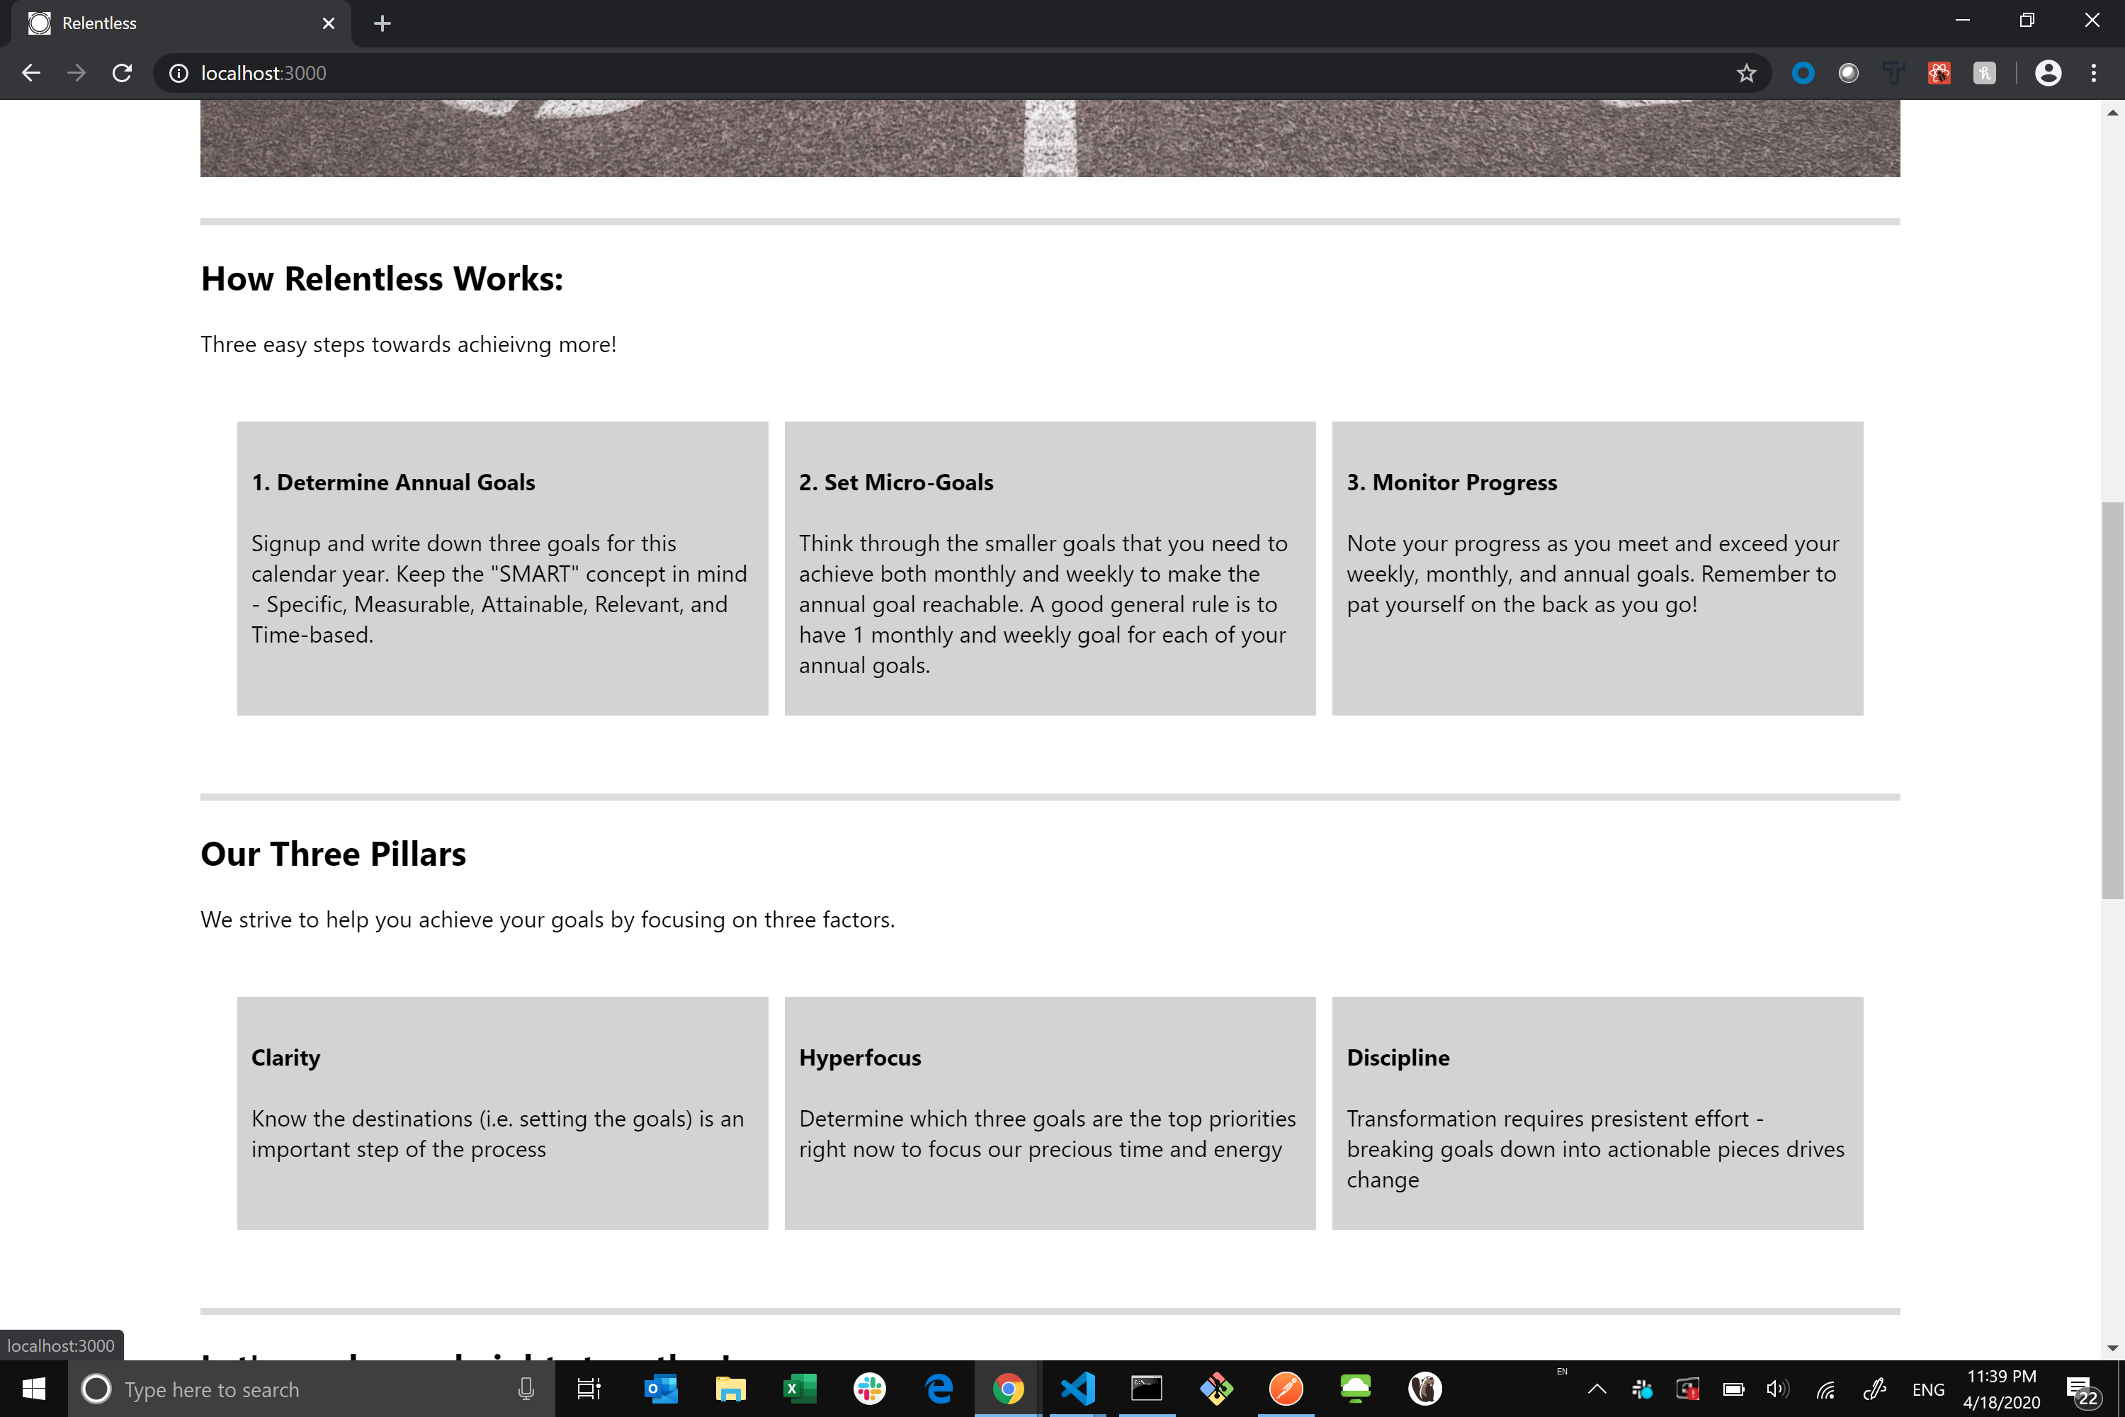Select the Relentless browser tab
Image resolution: width=2125 pixels, height=1417 pixels.
point(135,23)
